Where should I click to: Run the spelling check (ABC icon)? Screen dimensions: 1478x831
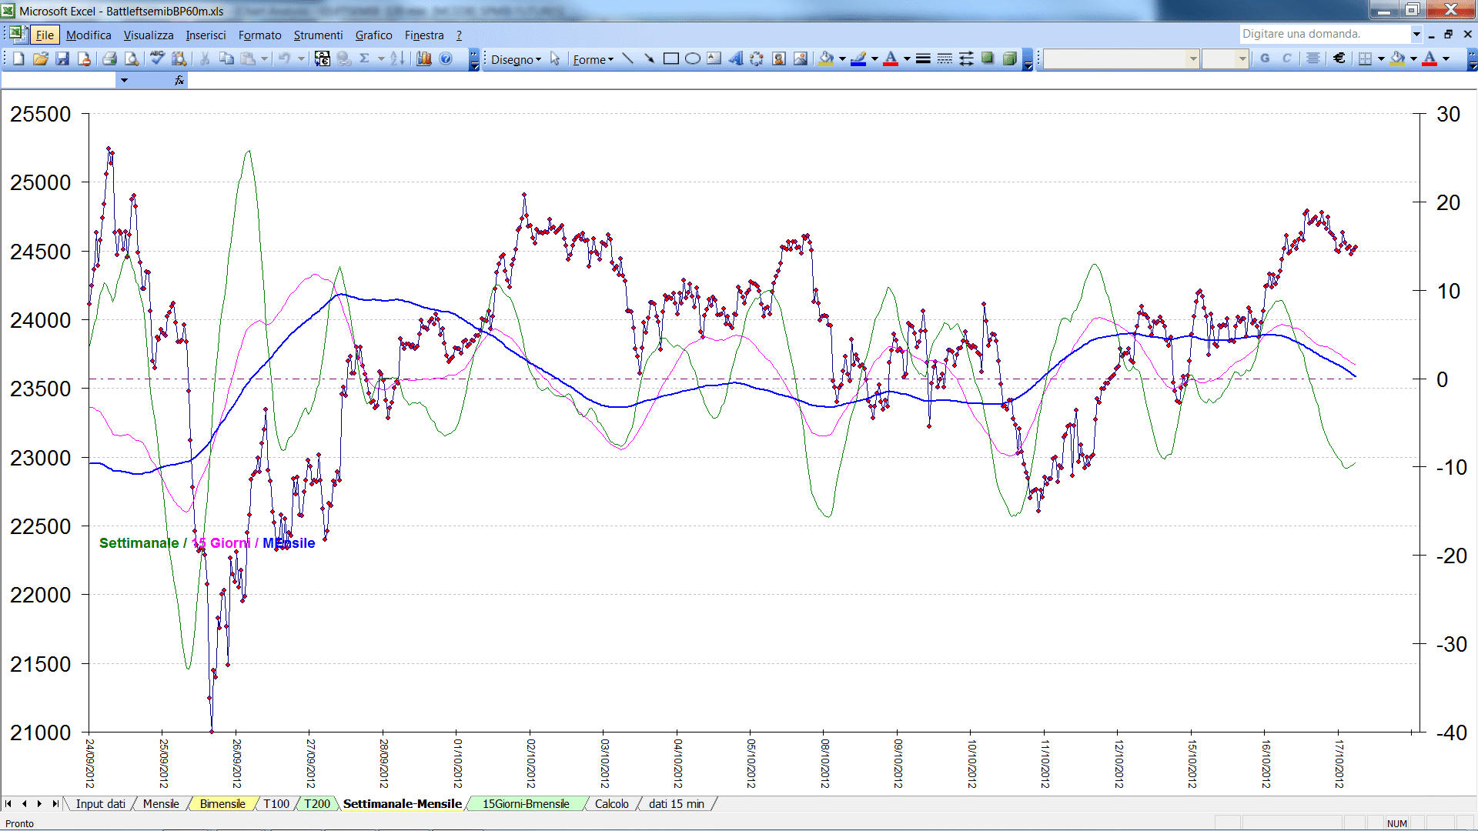tap(158, 58)
